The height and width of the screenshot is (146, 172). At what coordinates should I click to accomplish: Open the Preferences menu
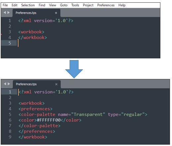click(106, 5)
